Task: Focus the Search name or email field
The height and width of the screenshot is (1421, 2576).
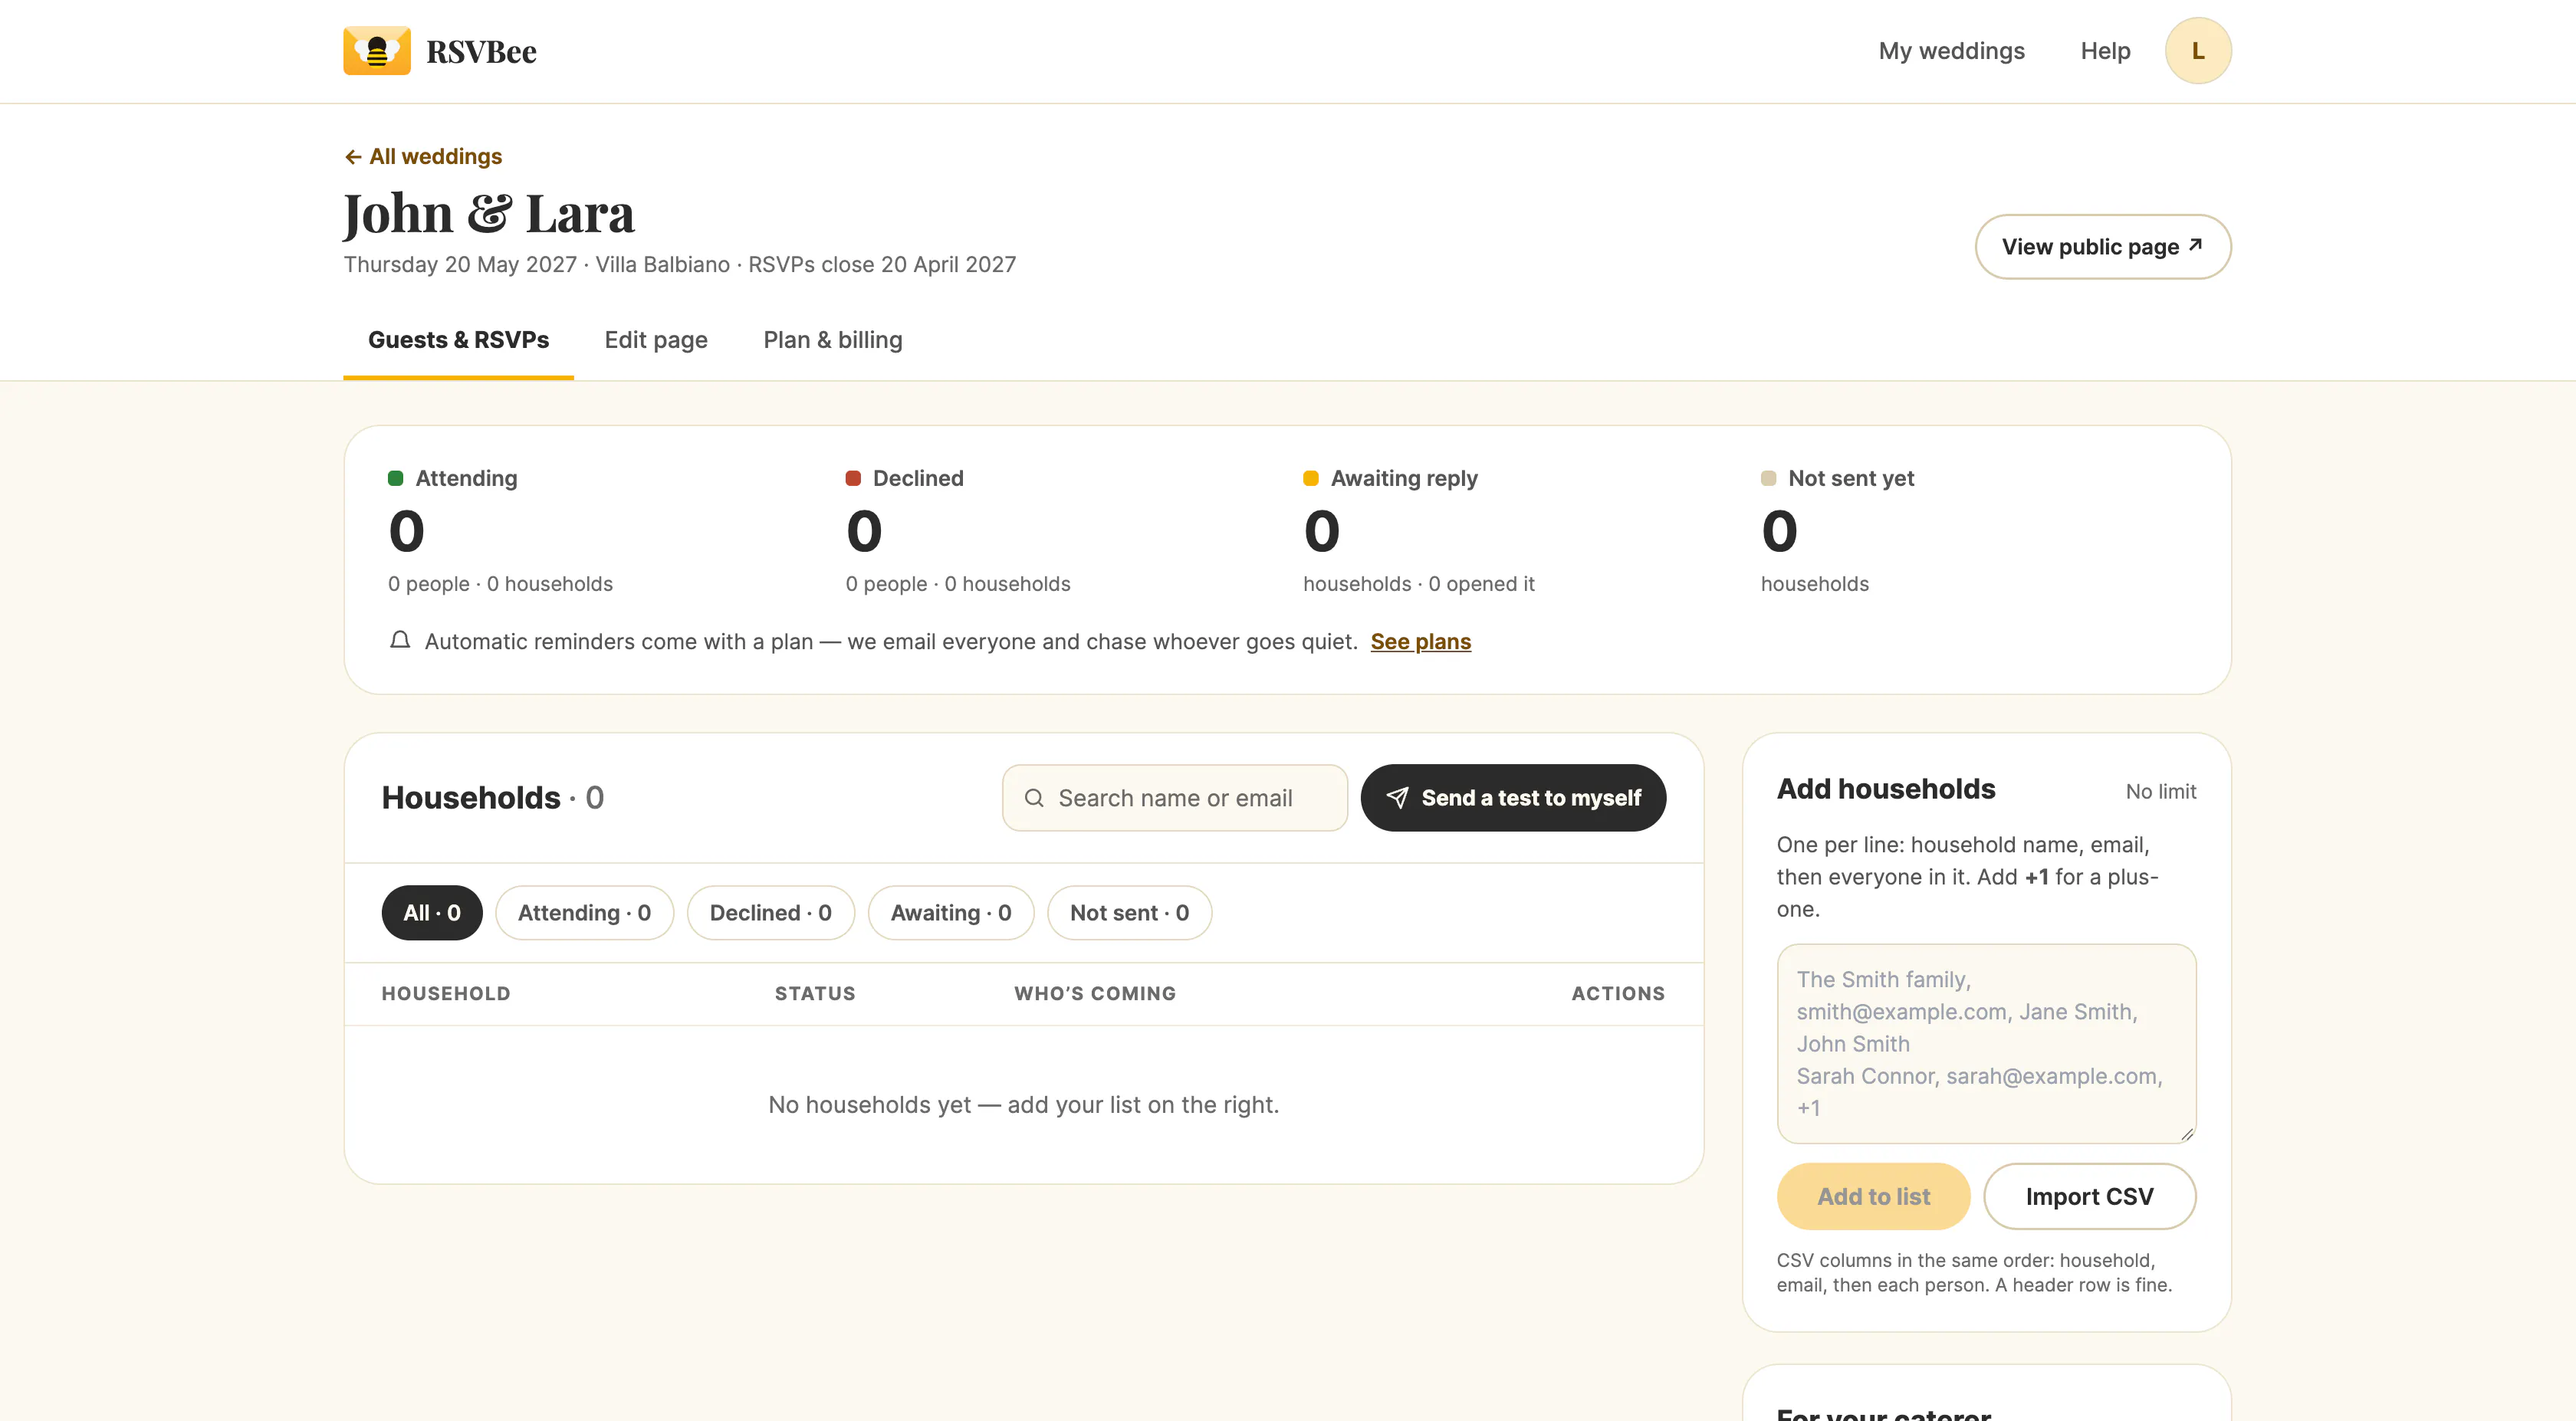Action: coord(1175,798)
